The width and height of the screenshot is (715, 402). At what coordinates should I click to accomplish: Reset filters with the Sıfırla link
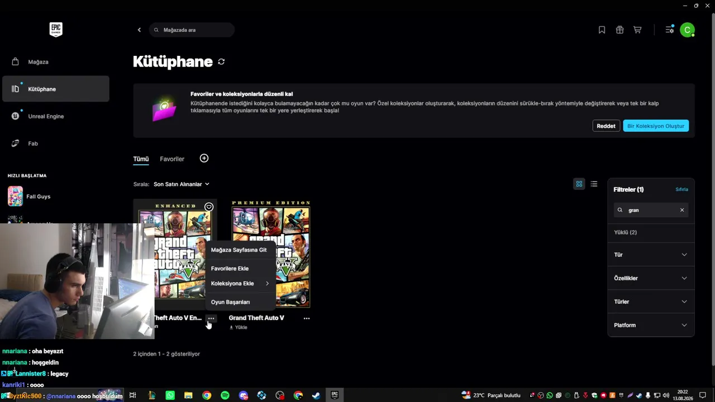[682, 189]
